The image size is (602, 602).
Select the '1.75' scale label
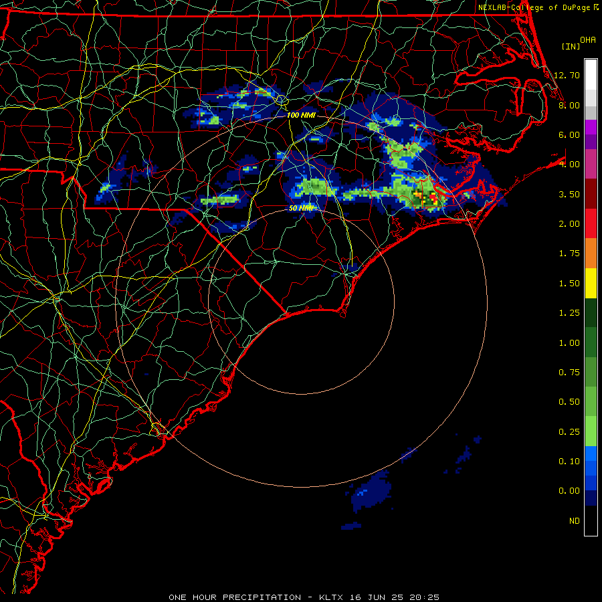(569, 253)
